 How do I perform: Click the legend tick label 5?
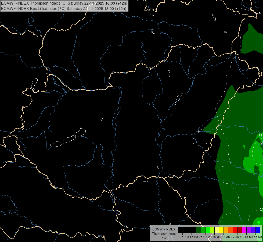click(182, 237)
